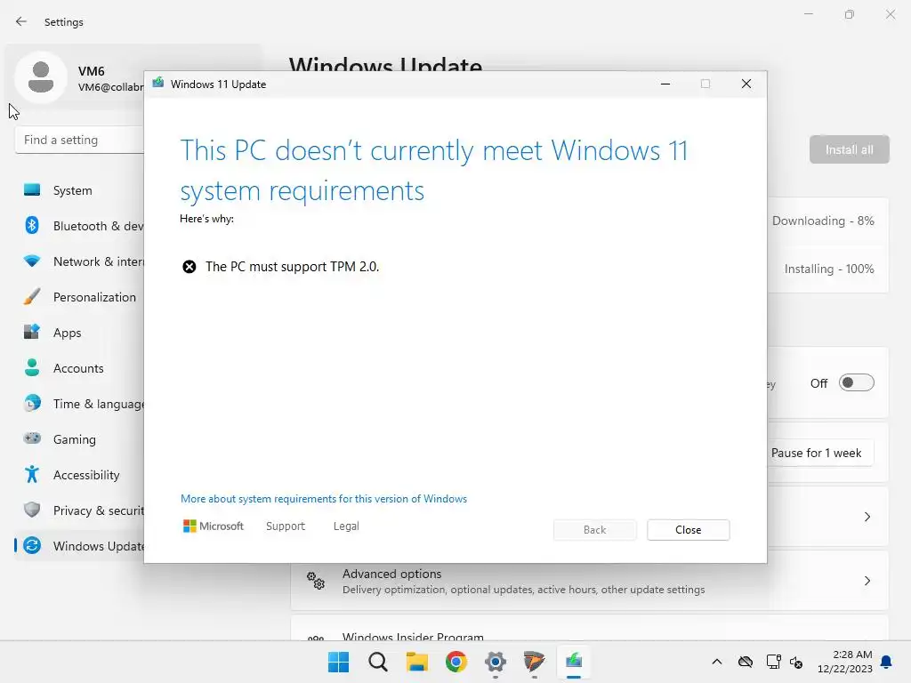
Task: Click the Support link
Action: tap(286, 526)
